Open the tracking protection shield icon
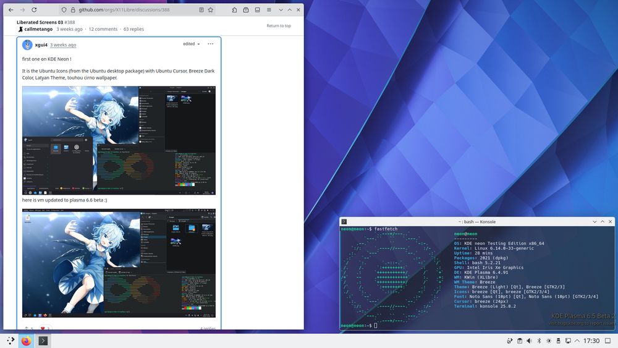 (64, 10)
